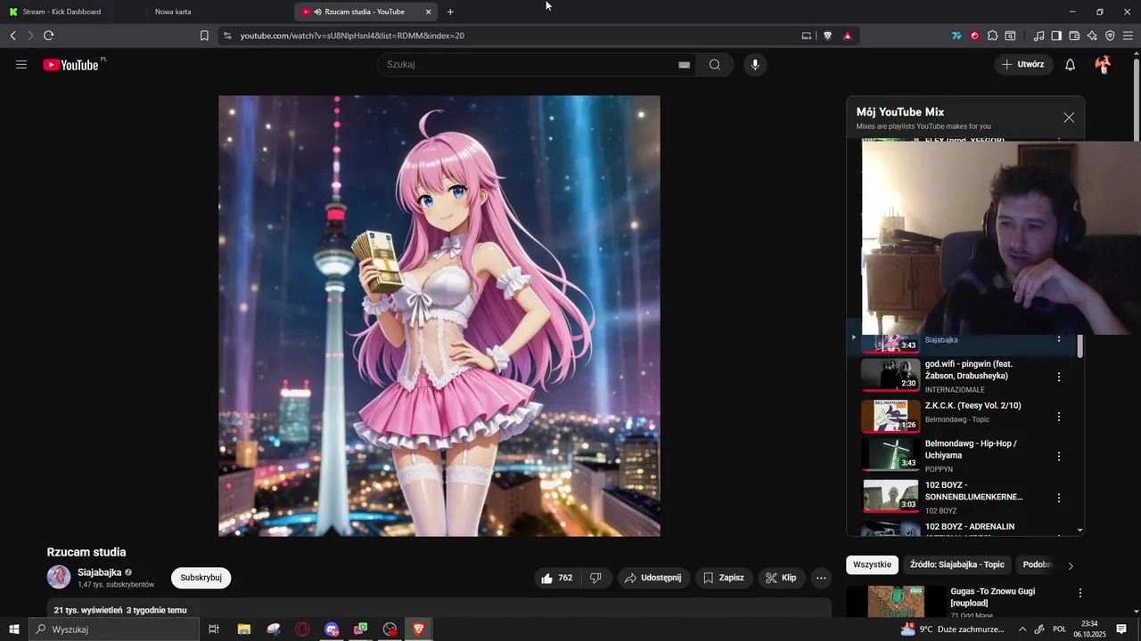This screenshot has height=641, width=1141.
Task: Open the browser main menu
Action: click(x=1129, y=36)
